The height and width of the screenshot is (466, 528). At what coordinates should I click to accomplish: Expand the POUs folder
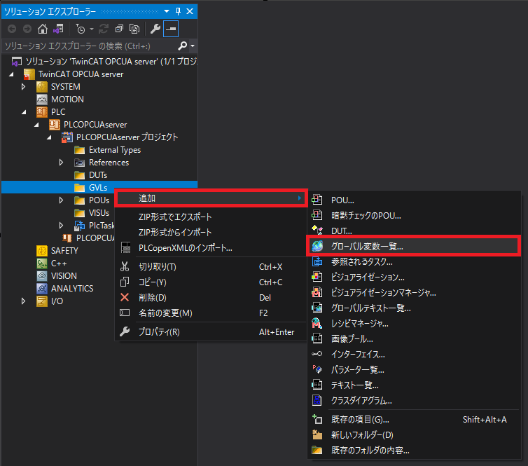(x=61, y=200)
